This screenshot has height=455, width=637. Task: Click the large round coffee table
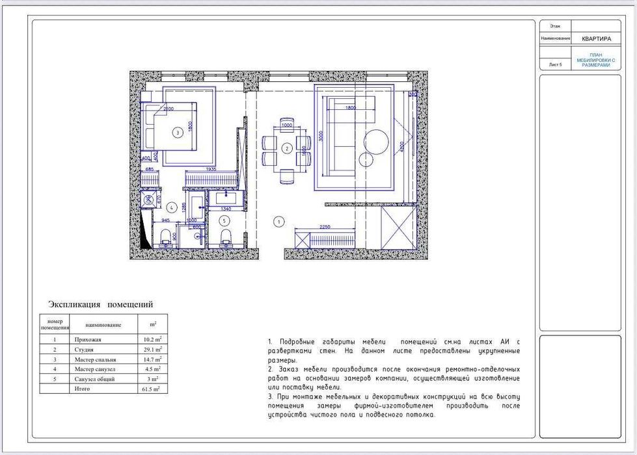pyautogui.click(x=376, y=142)
